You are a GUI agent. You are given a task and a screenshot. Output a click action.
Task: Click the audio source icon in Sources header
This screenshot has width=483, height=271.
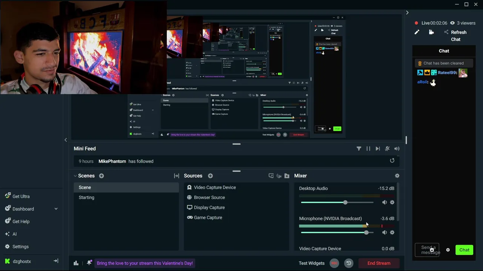(x=279, y=176)
